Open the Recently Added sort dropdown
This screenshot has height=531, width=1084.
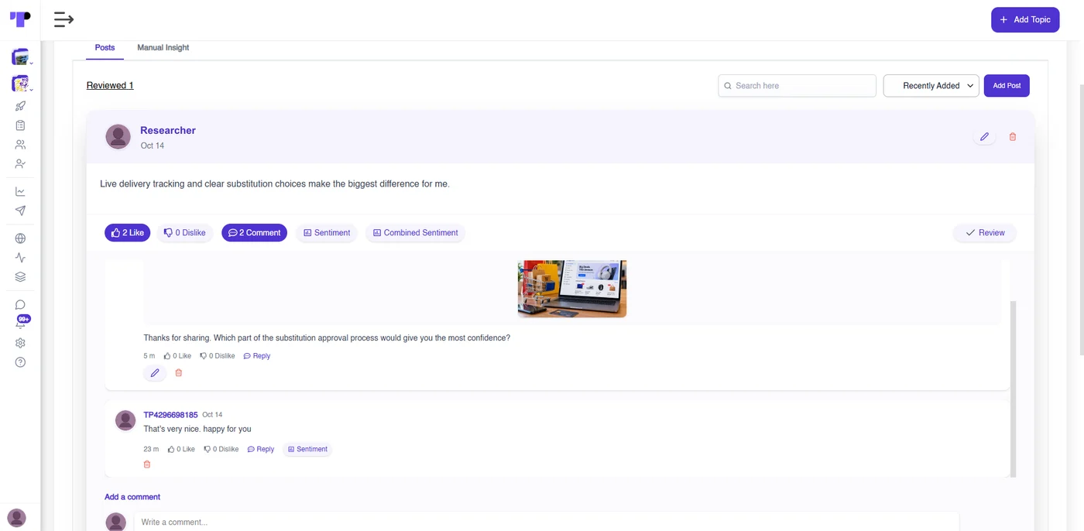coord(931,86)
